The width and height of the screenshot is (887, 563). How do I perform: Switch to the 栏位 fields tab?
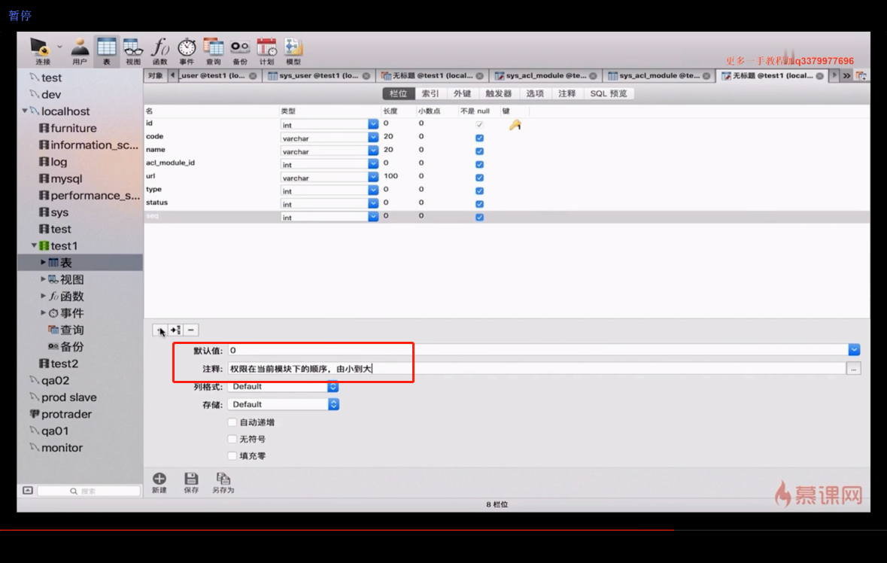pos(398,93)
